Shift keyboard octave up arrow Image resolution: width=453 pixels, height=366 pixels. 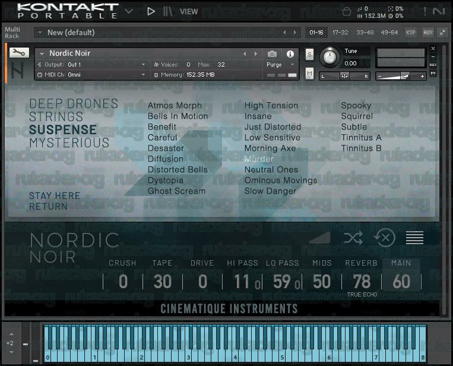11,334
